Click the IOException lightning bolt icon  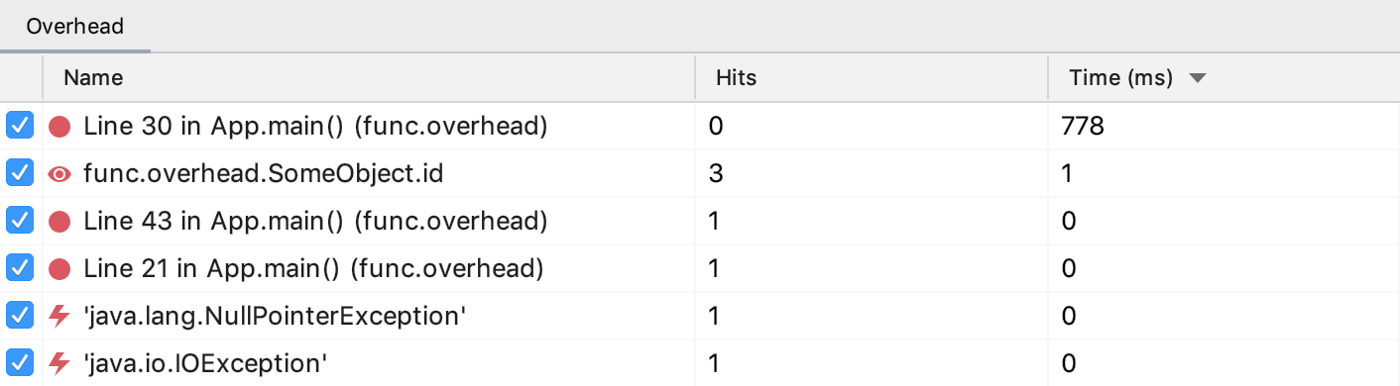[x=60, y=364]
